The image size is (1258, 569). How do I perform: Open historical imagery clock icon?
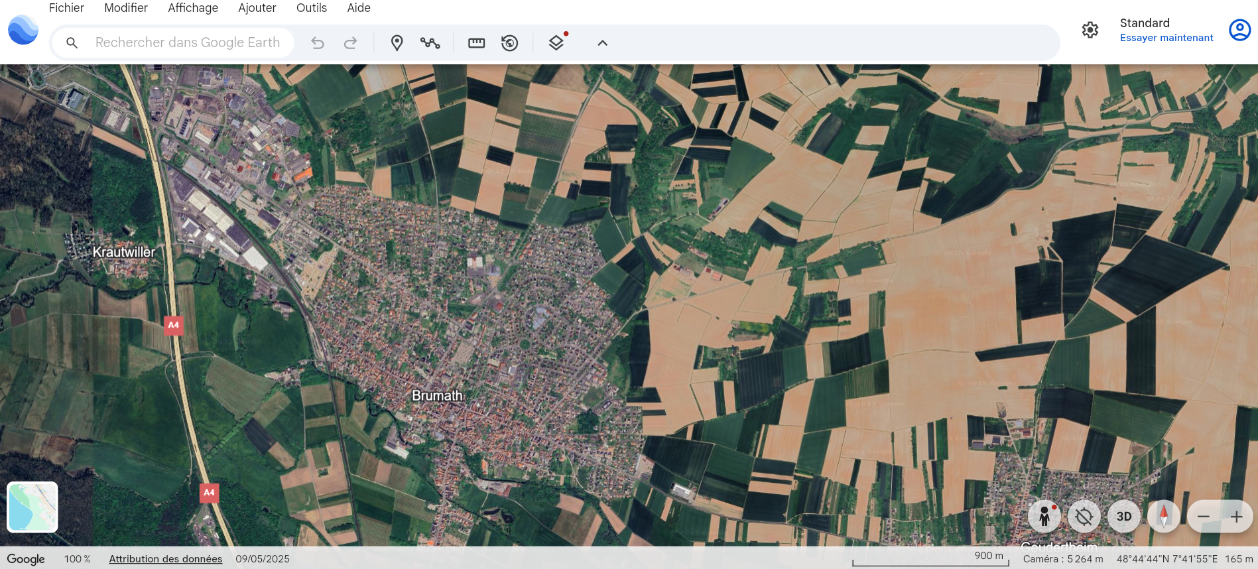pyautogui.click(x=509, y=43)
